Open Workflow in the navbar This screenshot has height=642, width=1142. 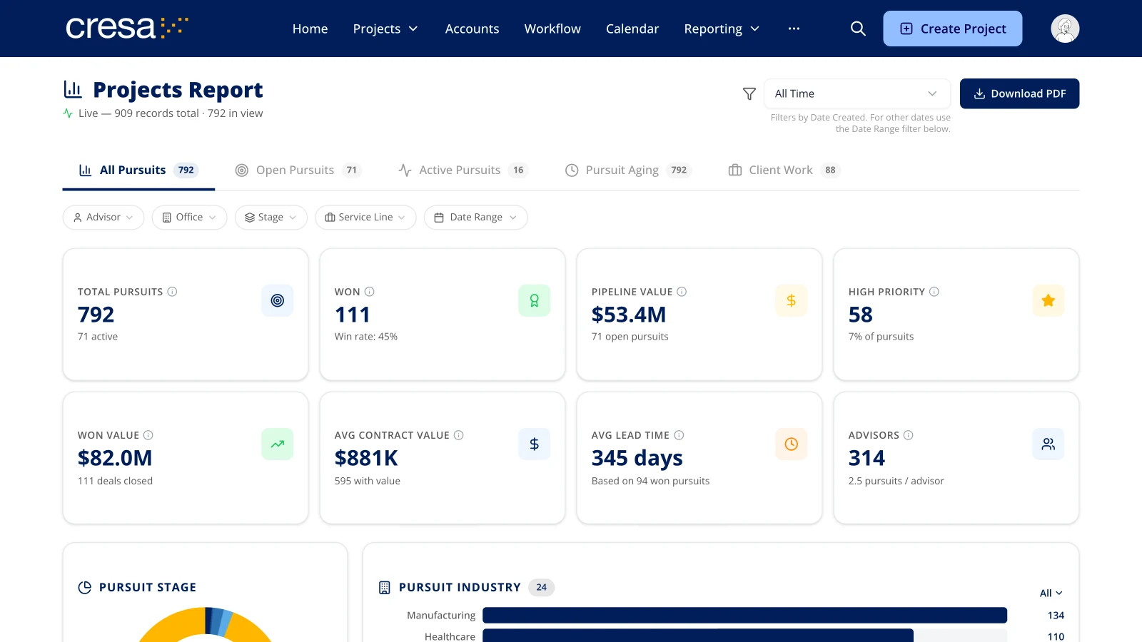tap(552, 29)
